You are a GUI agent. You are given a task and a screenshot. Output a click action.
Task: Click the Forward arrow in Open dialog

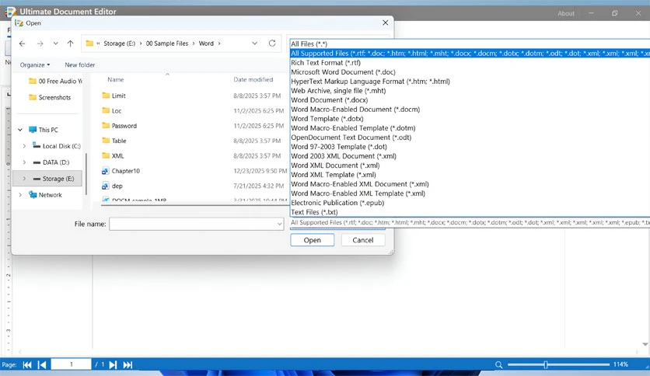click(x=40, y=44)
